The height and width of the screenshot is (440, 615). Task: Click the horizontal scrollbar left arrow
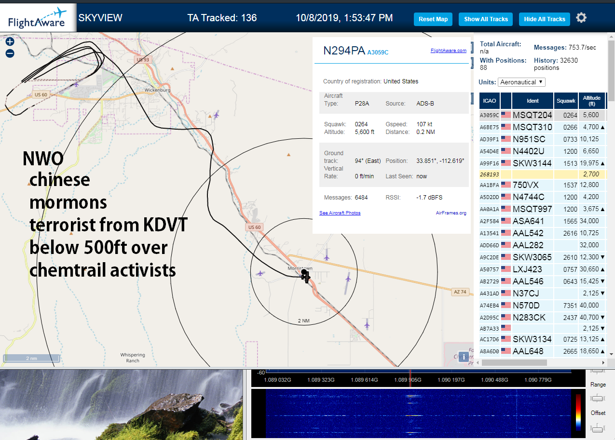click(x=478, y=362)
